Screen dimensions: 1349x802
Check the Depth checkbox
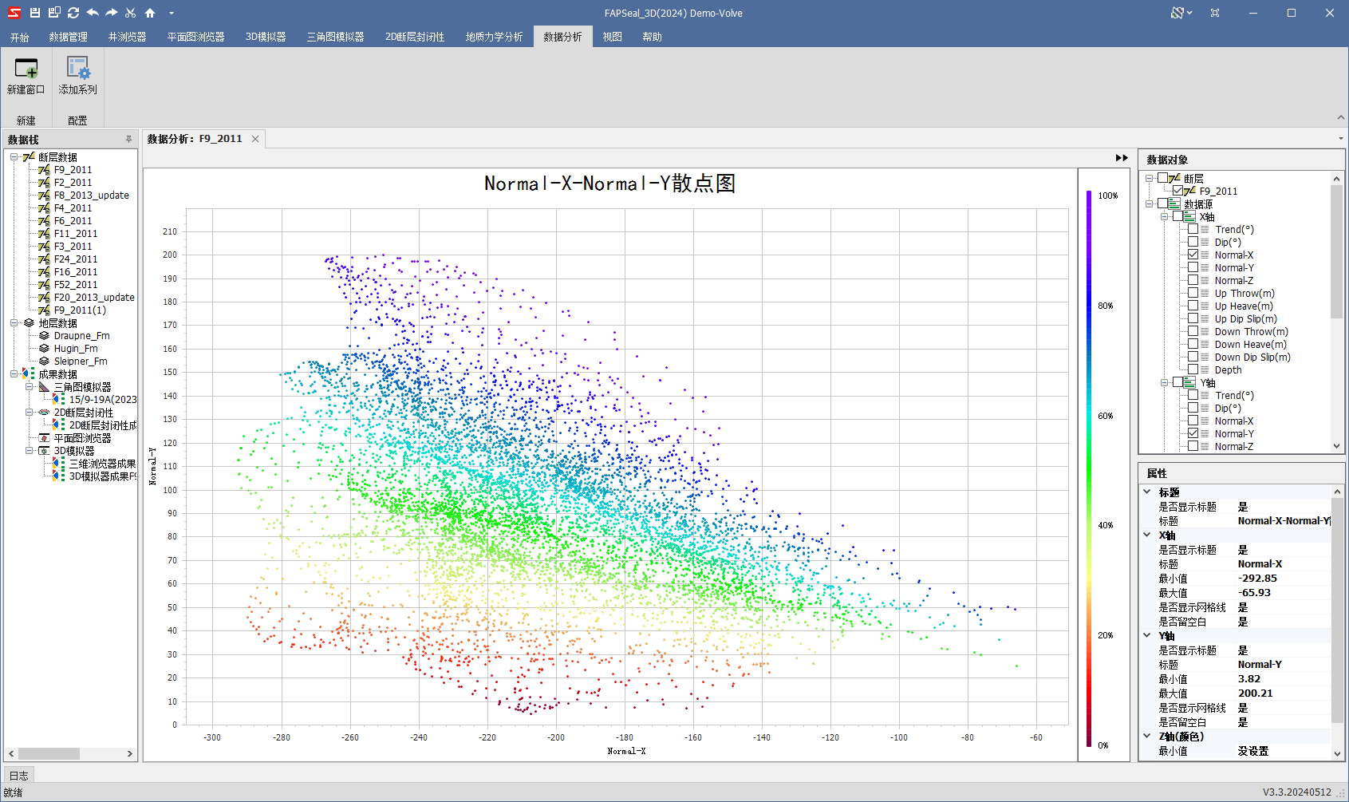click(1193, 369)
